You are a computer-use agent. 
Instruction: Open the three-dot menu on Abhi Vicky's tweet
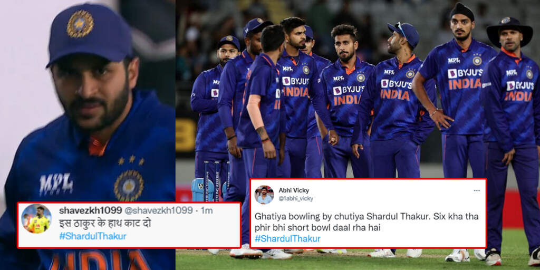point(477,190)
